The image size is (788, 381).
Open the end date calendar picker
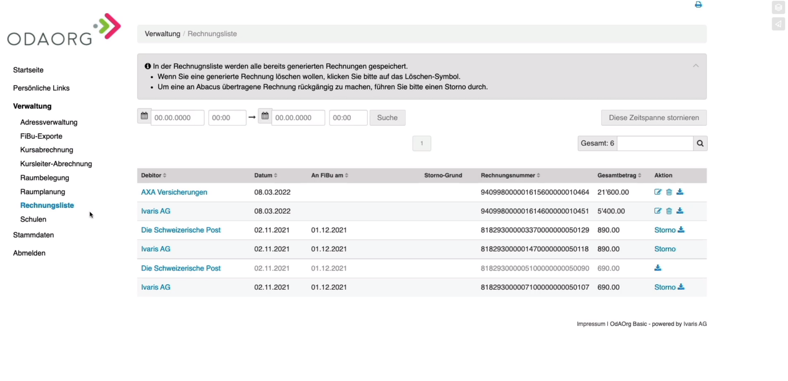(265, 115)
